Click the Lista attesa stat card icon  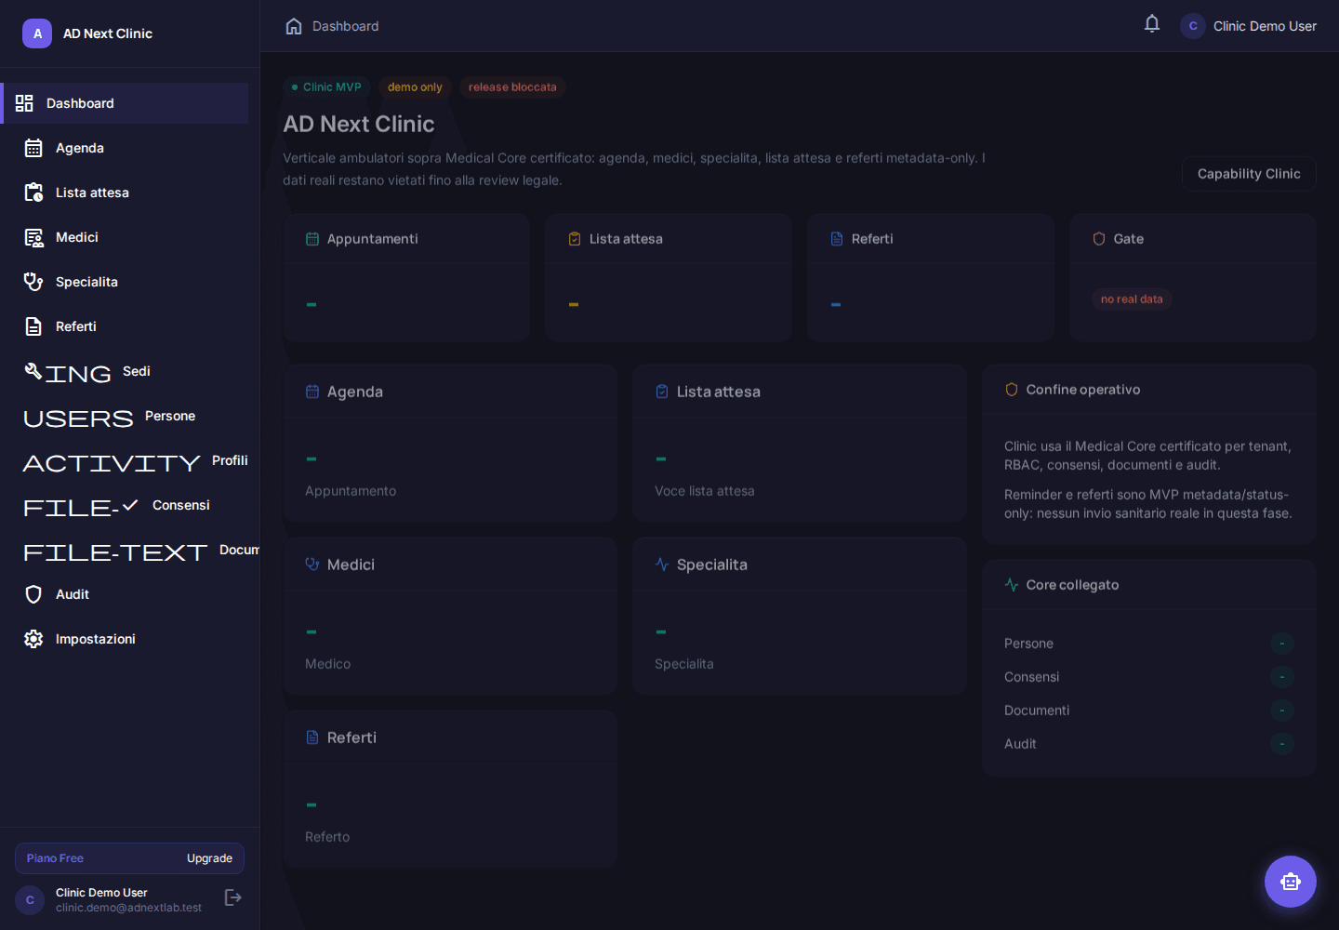[575, 239]
